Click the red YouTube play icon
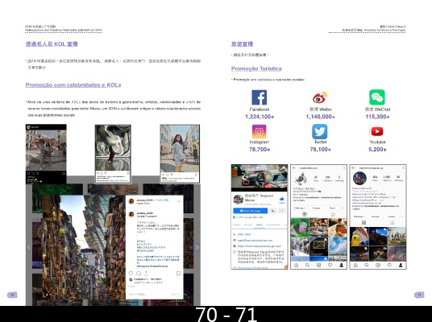 tap(377, 131)
